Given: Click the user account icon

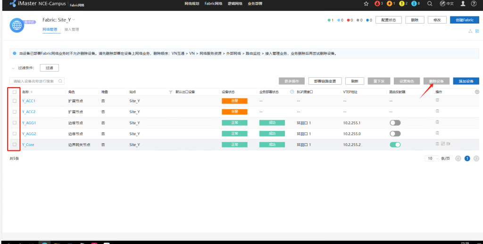Looking at the screenshot, I should [463, 4].
